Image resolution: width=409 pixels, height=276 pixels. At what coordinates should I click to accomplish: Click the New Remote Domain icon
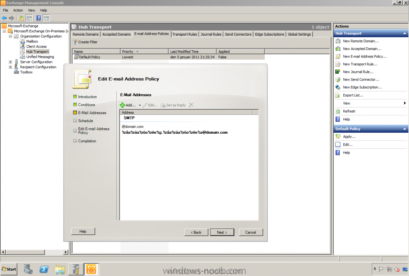[x=338, y=41]
